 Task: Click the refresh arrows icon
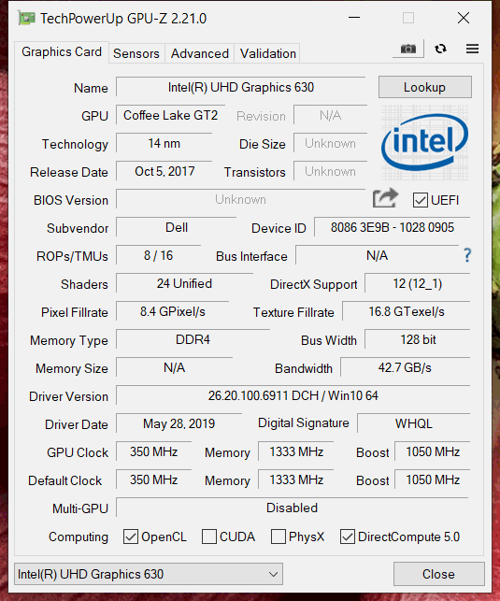coord(440,49)
